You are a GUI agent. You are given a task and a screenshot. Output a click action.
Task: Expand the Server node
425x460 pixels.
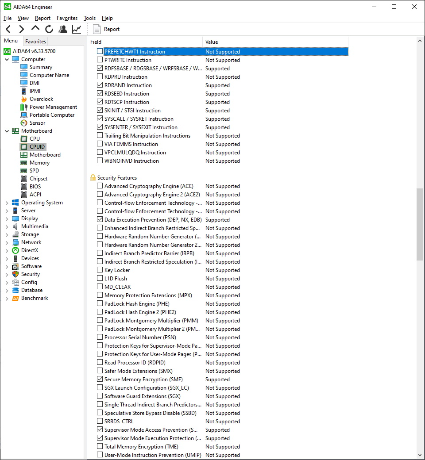tap(7, 211)
